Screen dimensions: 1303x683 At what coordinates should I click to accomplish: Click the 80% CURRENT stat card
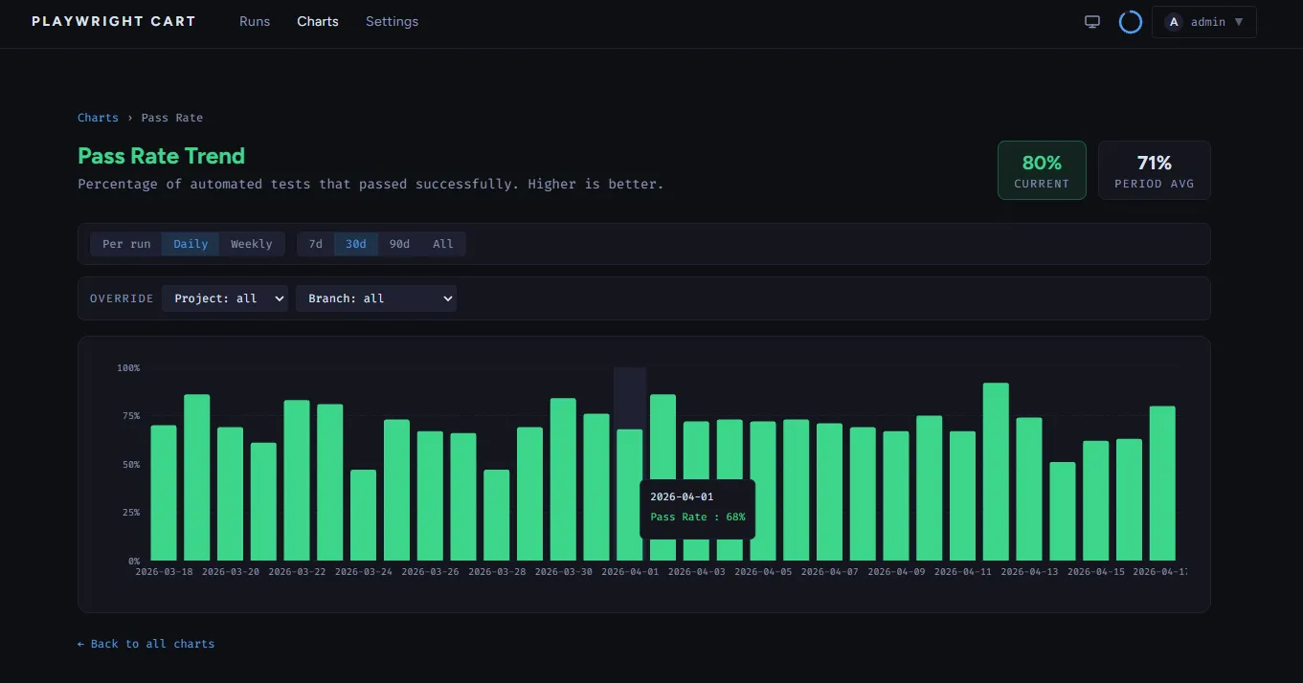[x=1042, y=170]
